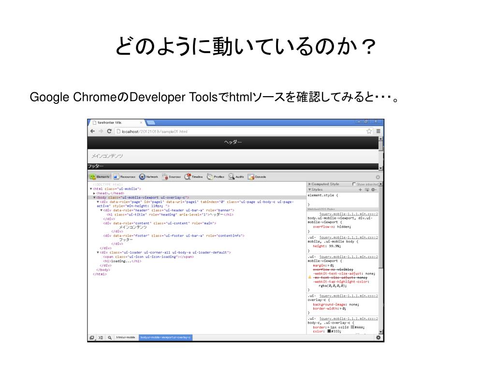Click the overflow-x: hidden property value
Image resolution: width=495 pixels, height=371 pixels.
click(x=344, y=227)
